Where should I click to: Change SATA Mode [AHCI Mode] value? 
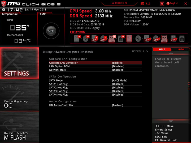coord(120,81)
